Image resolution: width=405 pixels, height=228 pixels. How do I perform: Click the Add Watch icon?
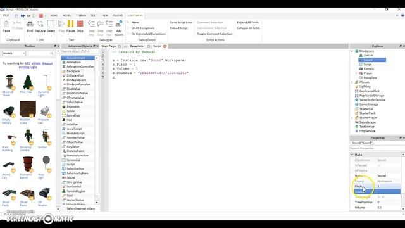[x=119, y=24]
